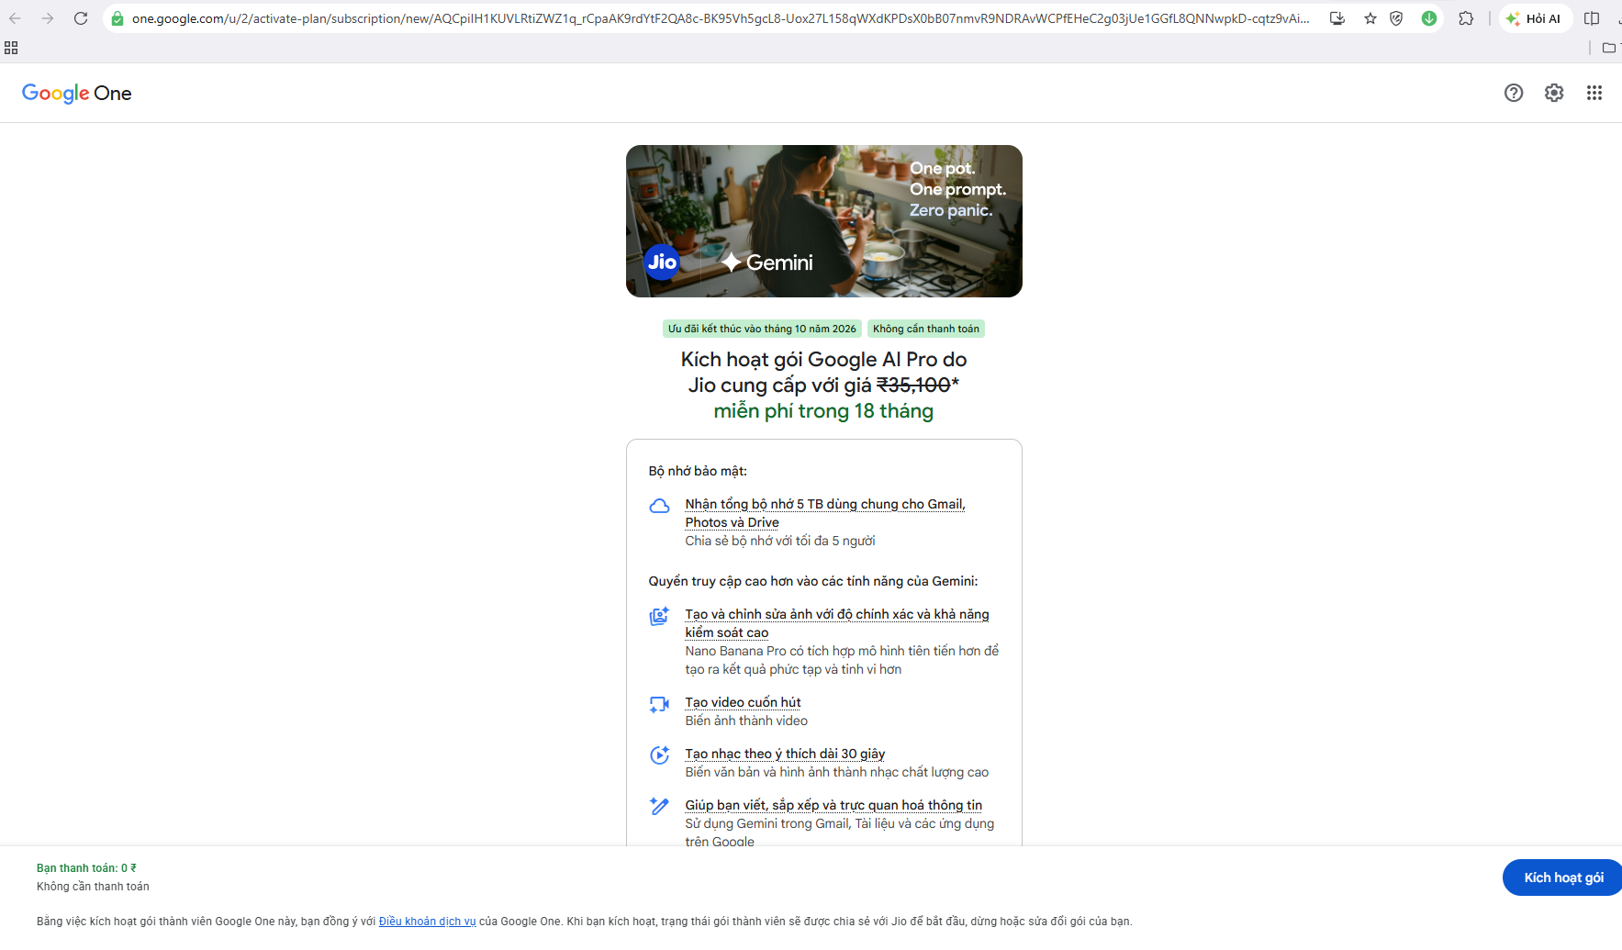
Task: Click the site security lock icon
Action: point(117,18)
